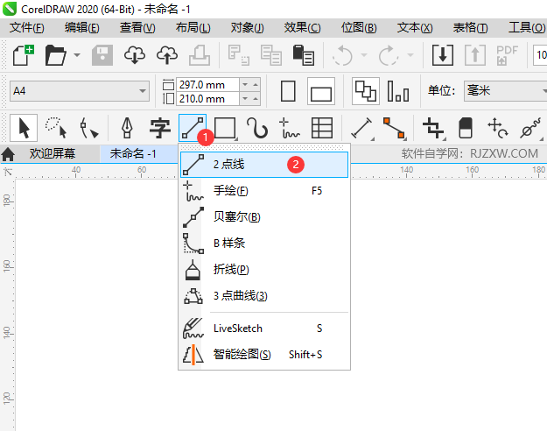Click the page height field 210.0 mm

(208, 99)
